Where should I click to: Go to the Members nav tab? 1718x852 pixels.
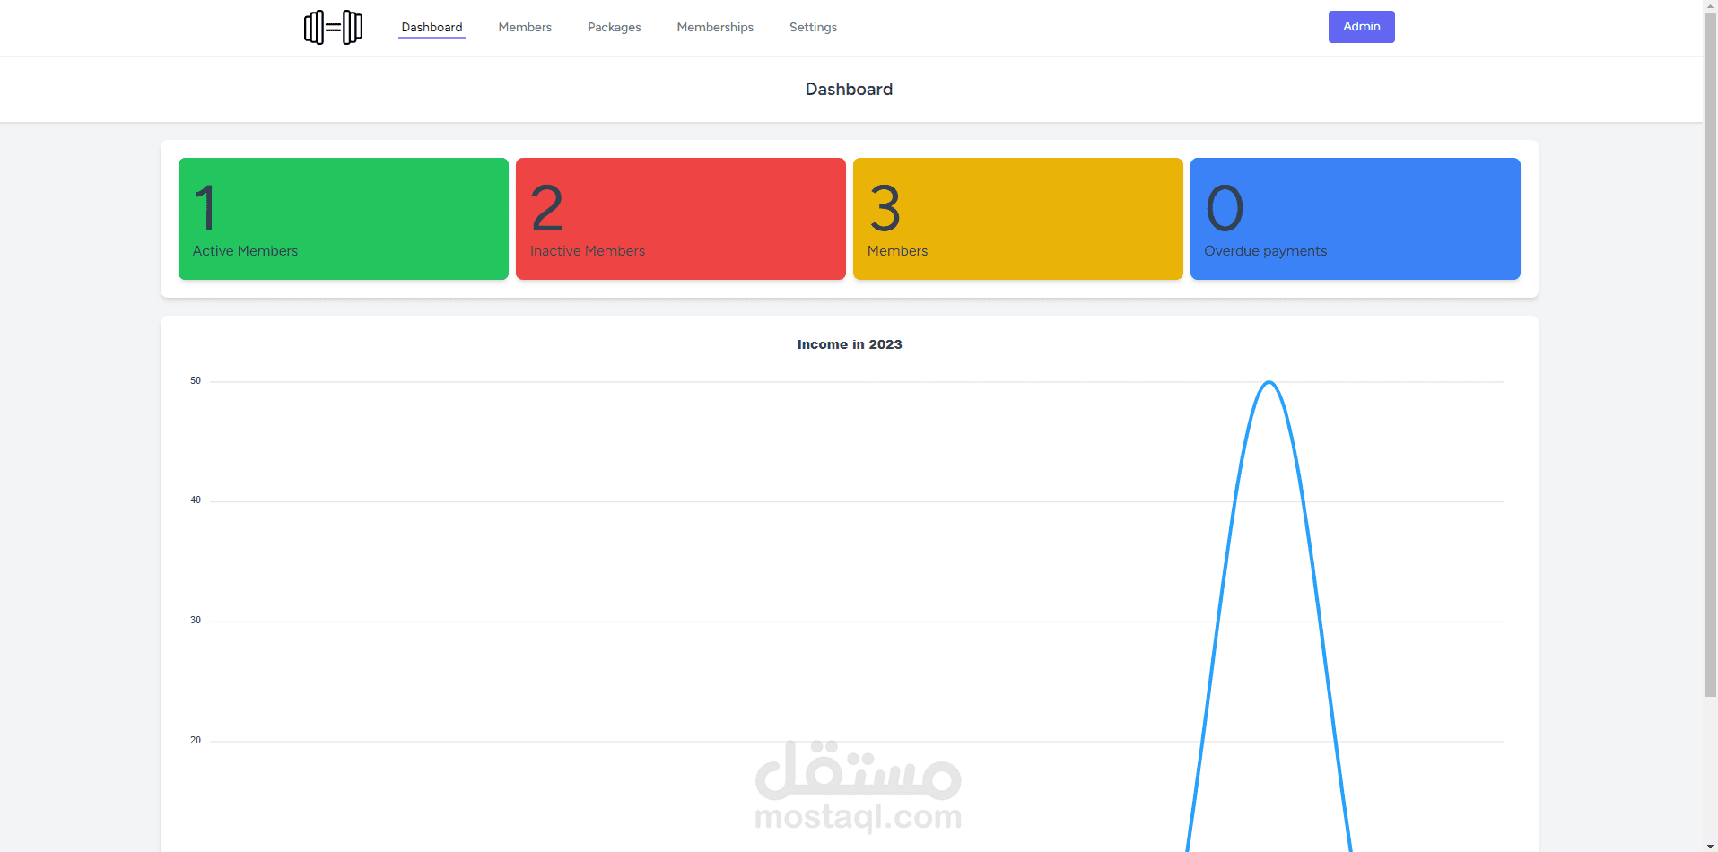[525, 28]
